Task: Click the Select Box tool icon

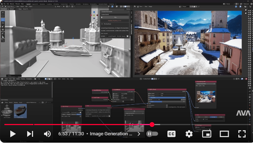Action: tap(3, 12)
